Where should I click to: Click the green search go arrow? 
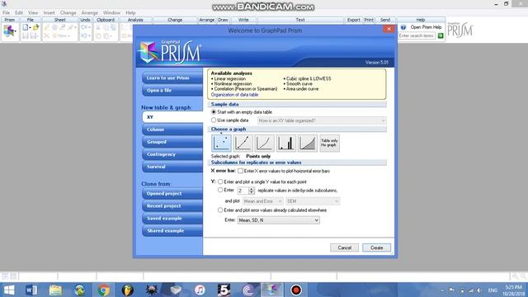coord(440,35)
